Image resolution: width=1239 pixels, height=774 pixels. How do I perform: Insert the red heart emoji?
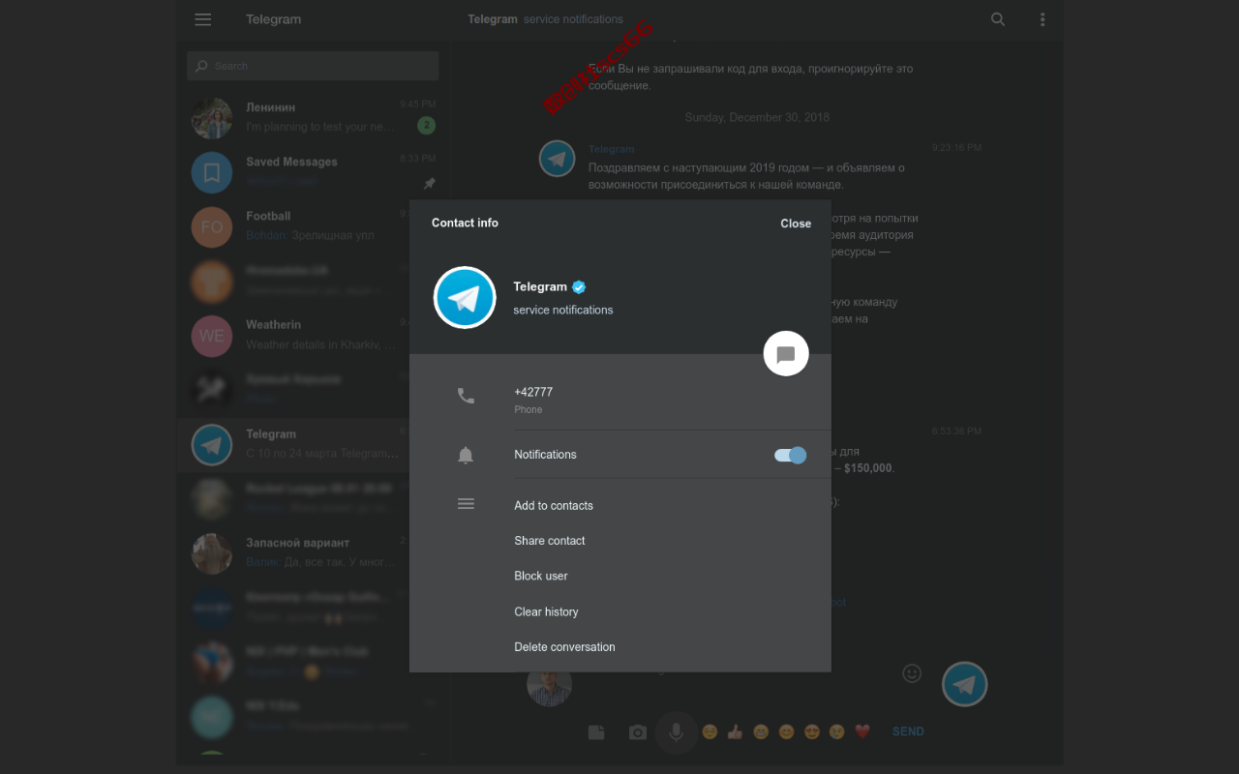click(862, 732)
